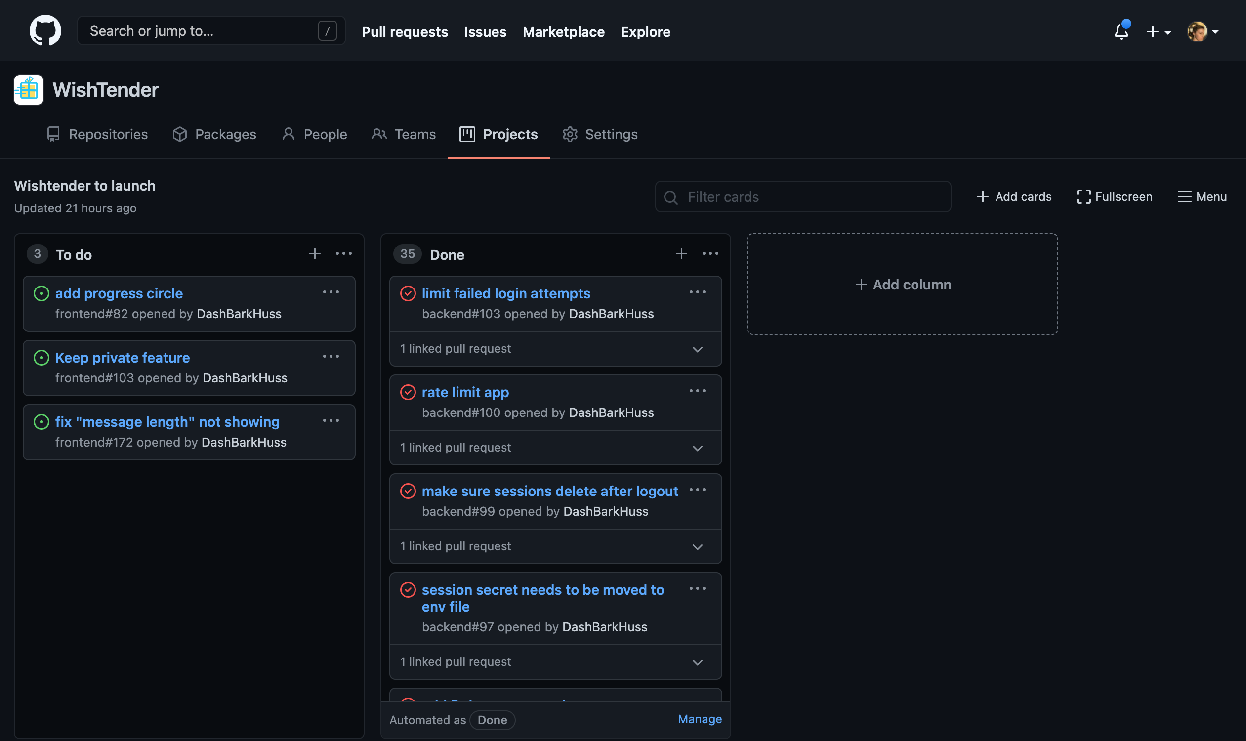Click the Filter cards field
The width and height of the screenshot is (1246, 741).
pyautogui.click(x=802, y=197)
